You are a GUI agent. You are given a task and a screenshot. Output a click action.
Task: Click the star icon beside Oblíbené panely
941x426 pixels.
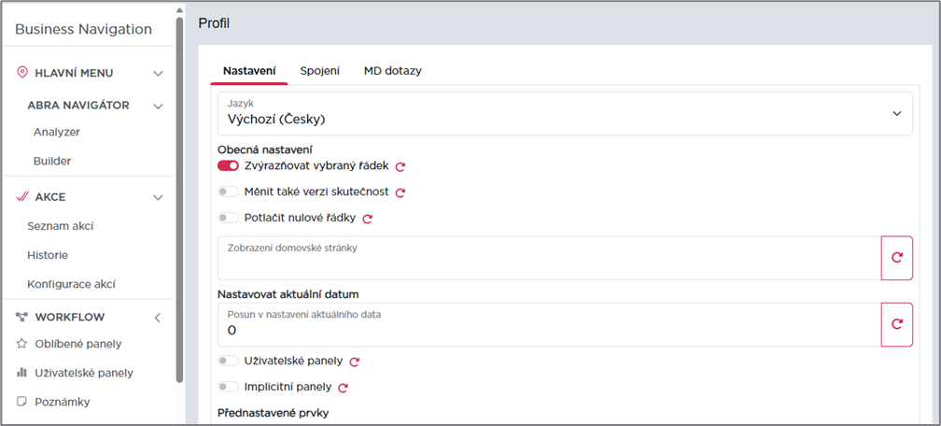point(21,344)
